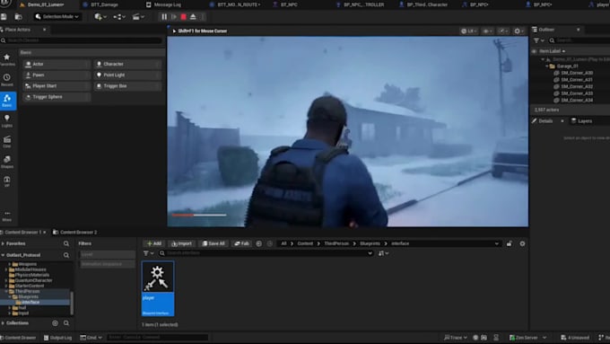Close the Place Actors panel tab
Viewport: 610px width, 344px height.
tap(44, 30)
